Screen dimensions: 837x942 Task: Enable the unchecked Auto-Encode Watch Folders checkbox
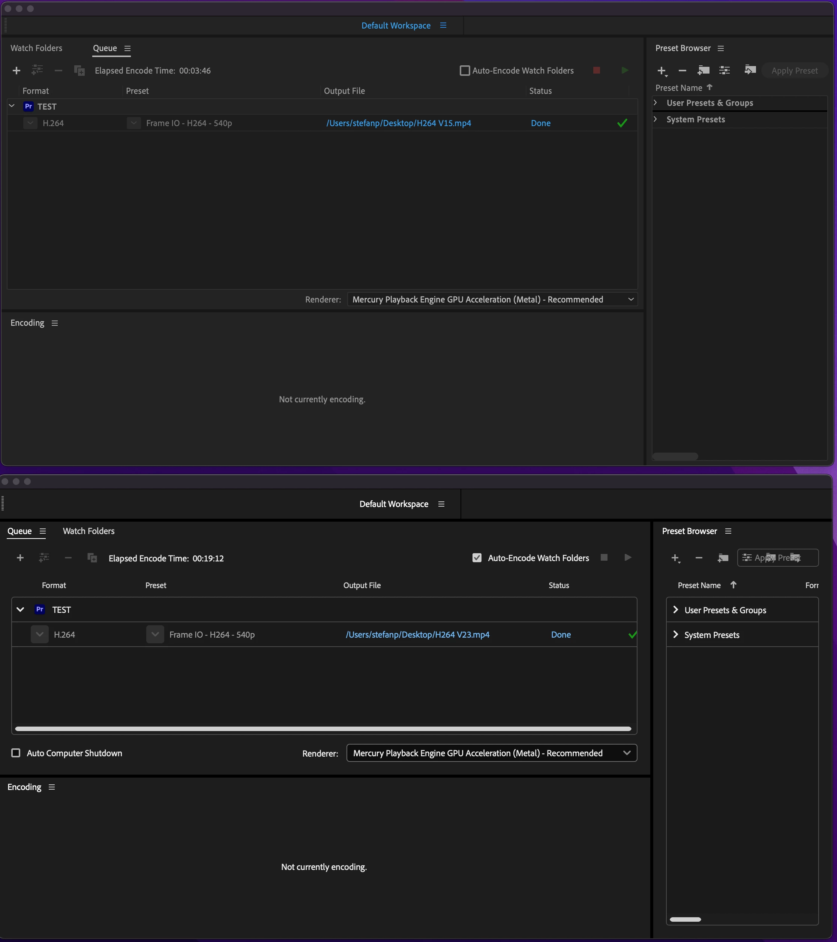[x=465, y=71]
